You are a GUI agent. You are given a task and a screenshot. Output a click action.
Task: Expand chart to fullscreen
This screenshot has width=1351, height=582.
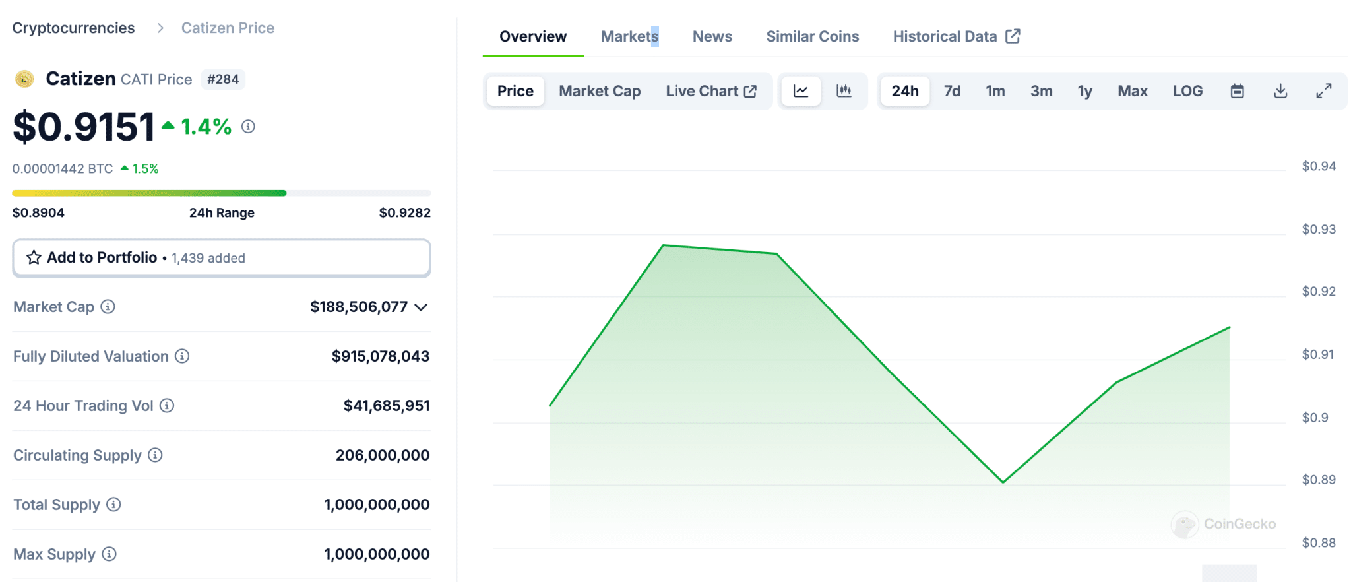click(1323, 91)
